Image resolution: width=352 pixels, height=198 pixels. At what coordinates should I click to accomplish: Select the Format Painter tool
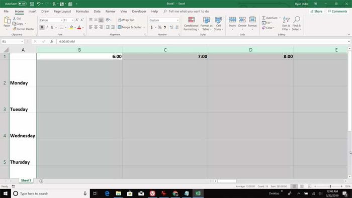23,29
